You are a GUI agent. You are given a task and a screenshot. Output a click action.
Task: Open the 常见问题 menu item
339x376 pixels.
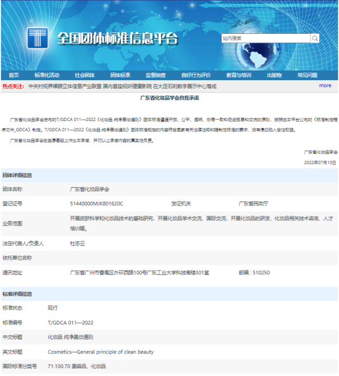307,75
